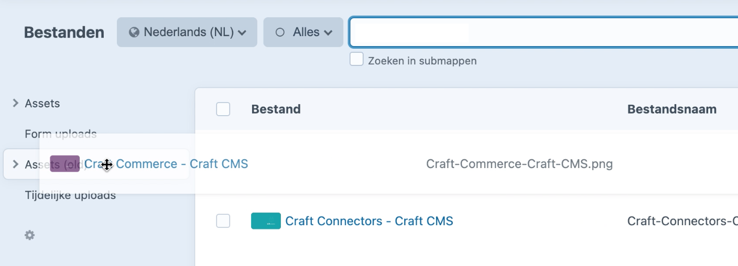738x266 pixels.
Task: Click Craft-Commerce-Craft-CMS.png filename text
Action: (519, 164)
